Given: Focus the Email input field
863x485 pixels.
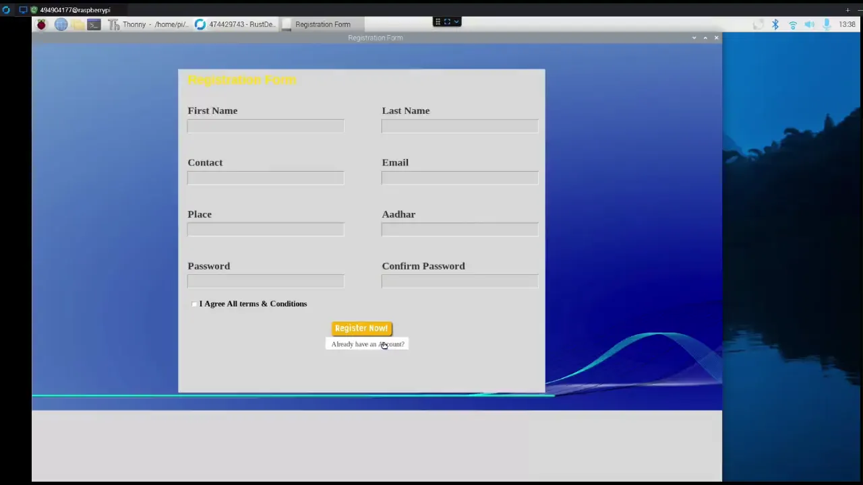Looking at the screenshot, I should click(460, 177).
